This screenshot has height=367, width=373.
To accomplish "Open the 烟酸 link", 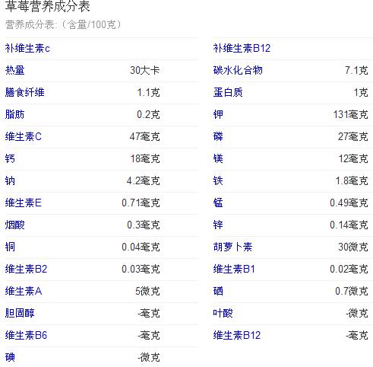I will pyautogui.click(x=14, y=225).
